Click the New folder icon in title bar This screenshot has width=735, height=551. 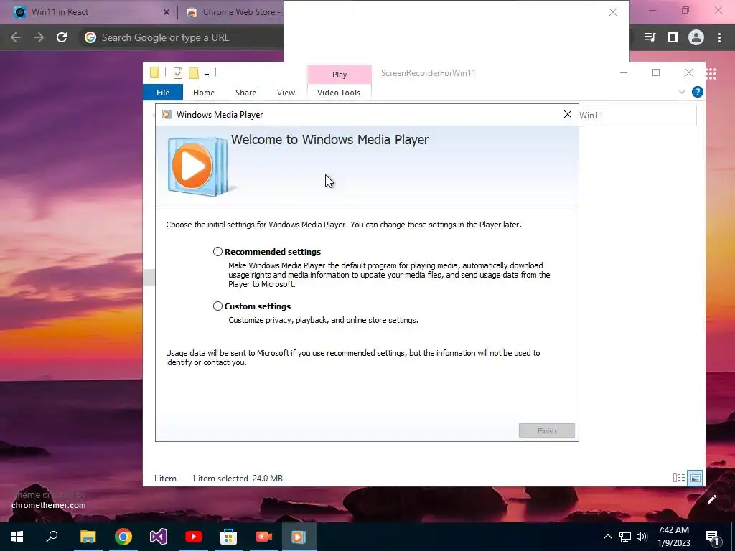coord(194,73)
